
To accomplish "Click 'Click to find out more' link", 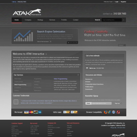I will click(x=43, y=42).
